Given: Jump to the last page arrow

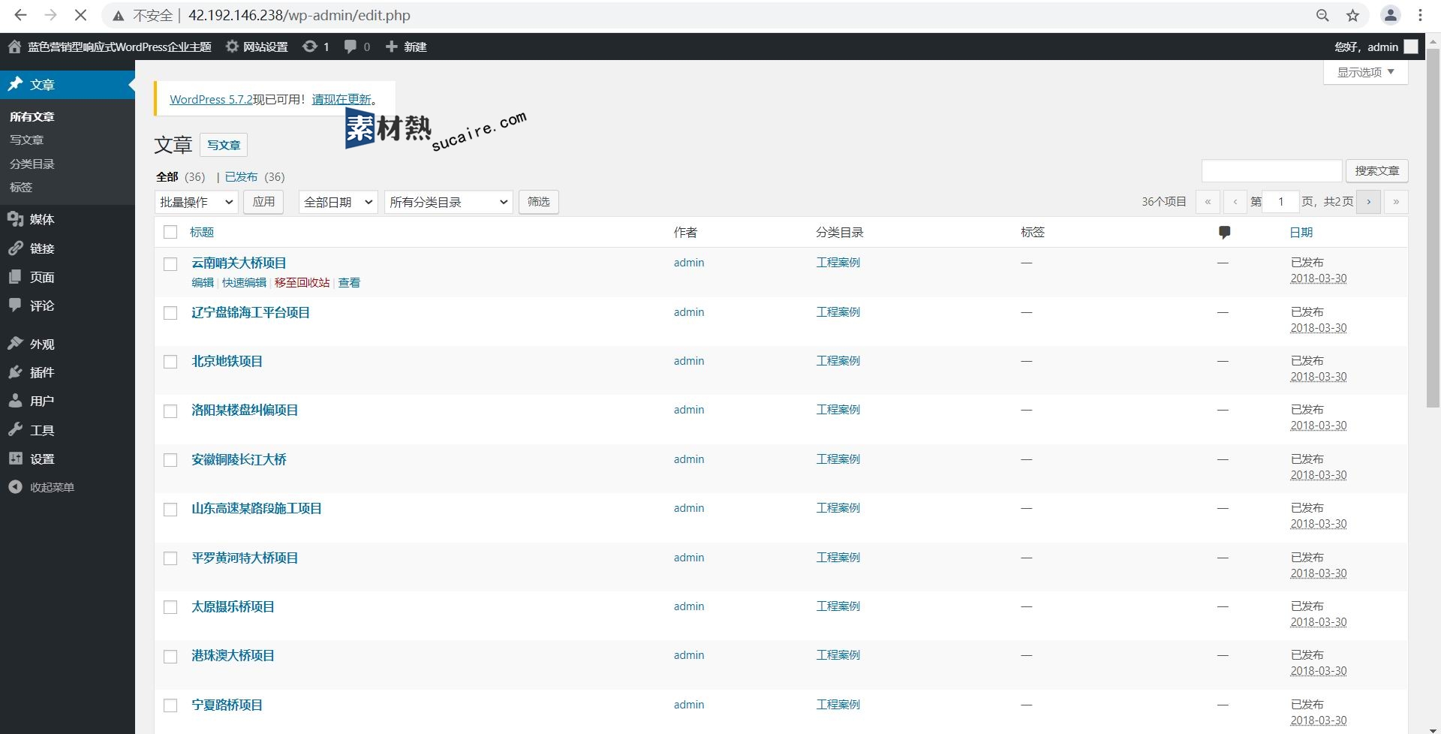Looking at the screenshot, I should pos(1396,202).
